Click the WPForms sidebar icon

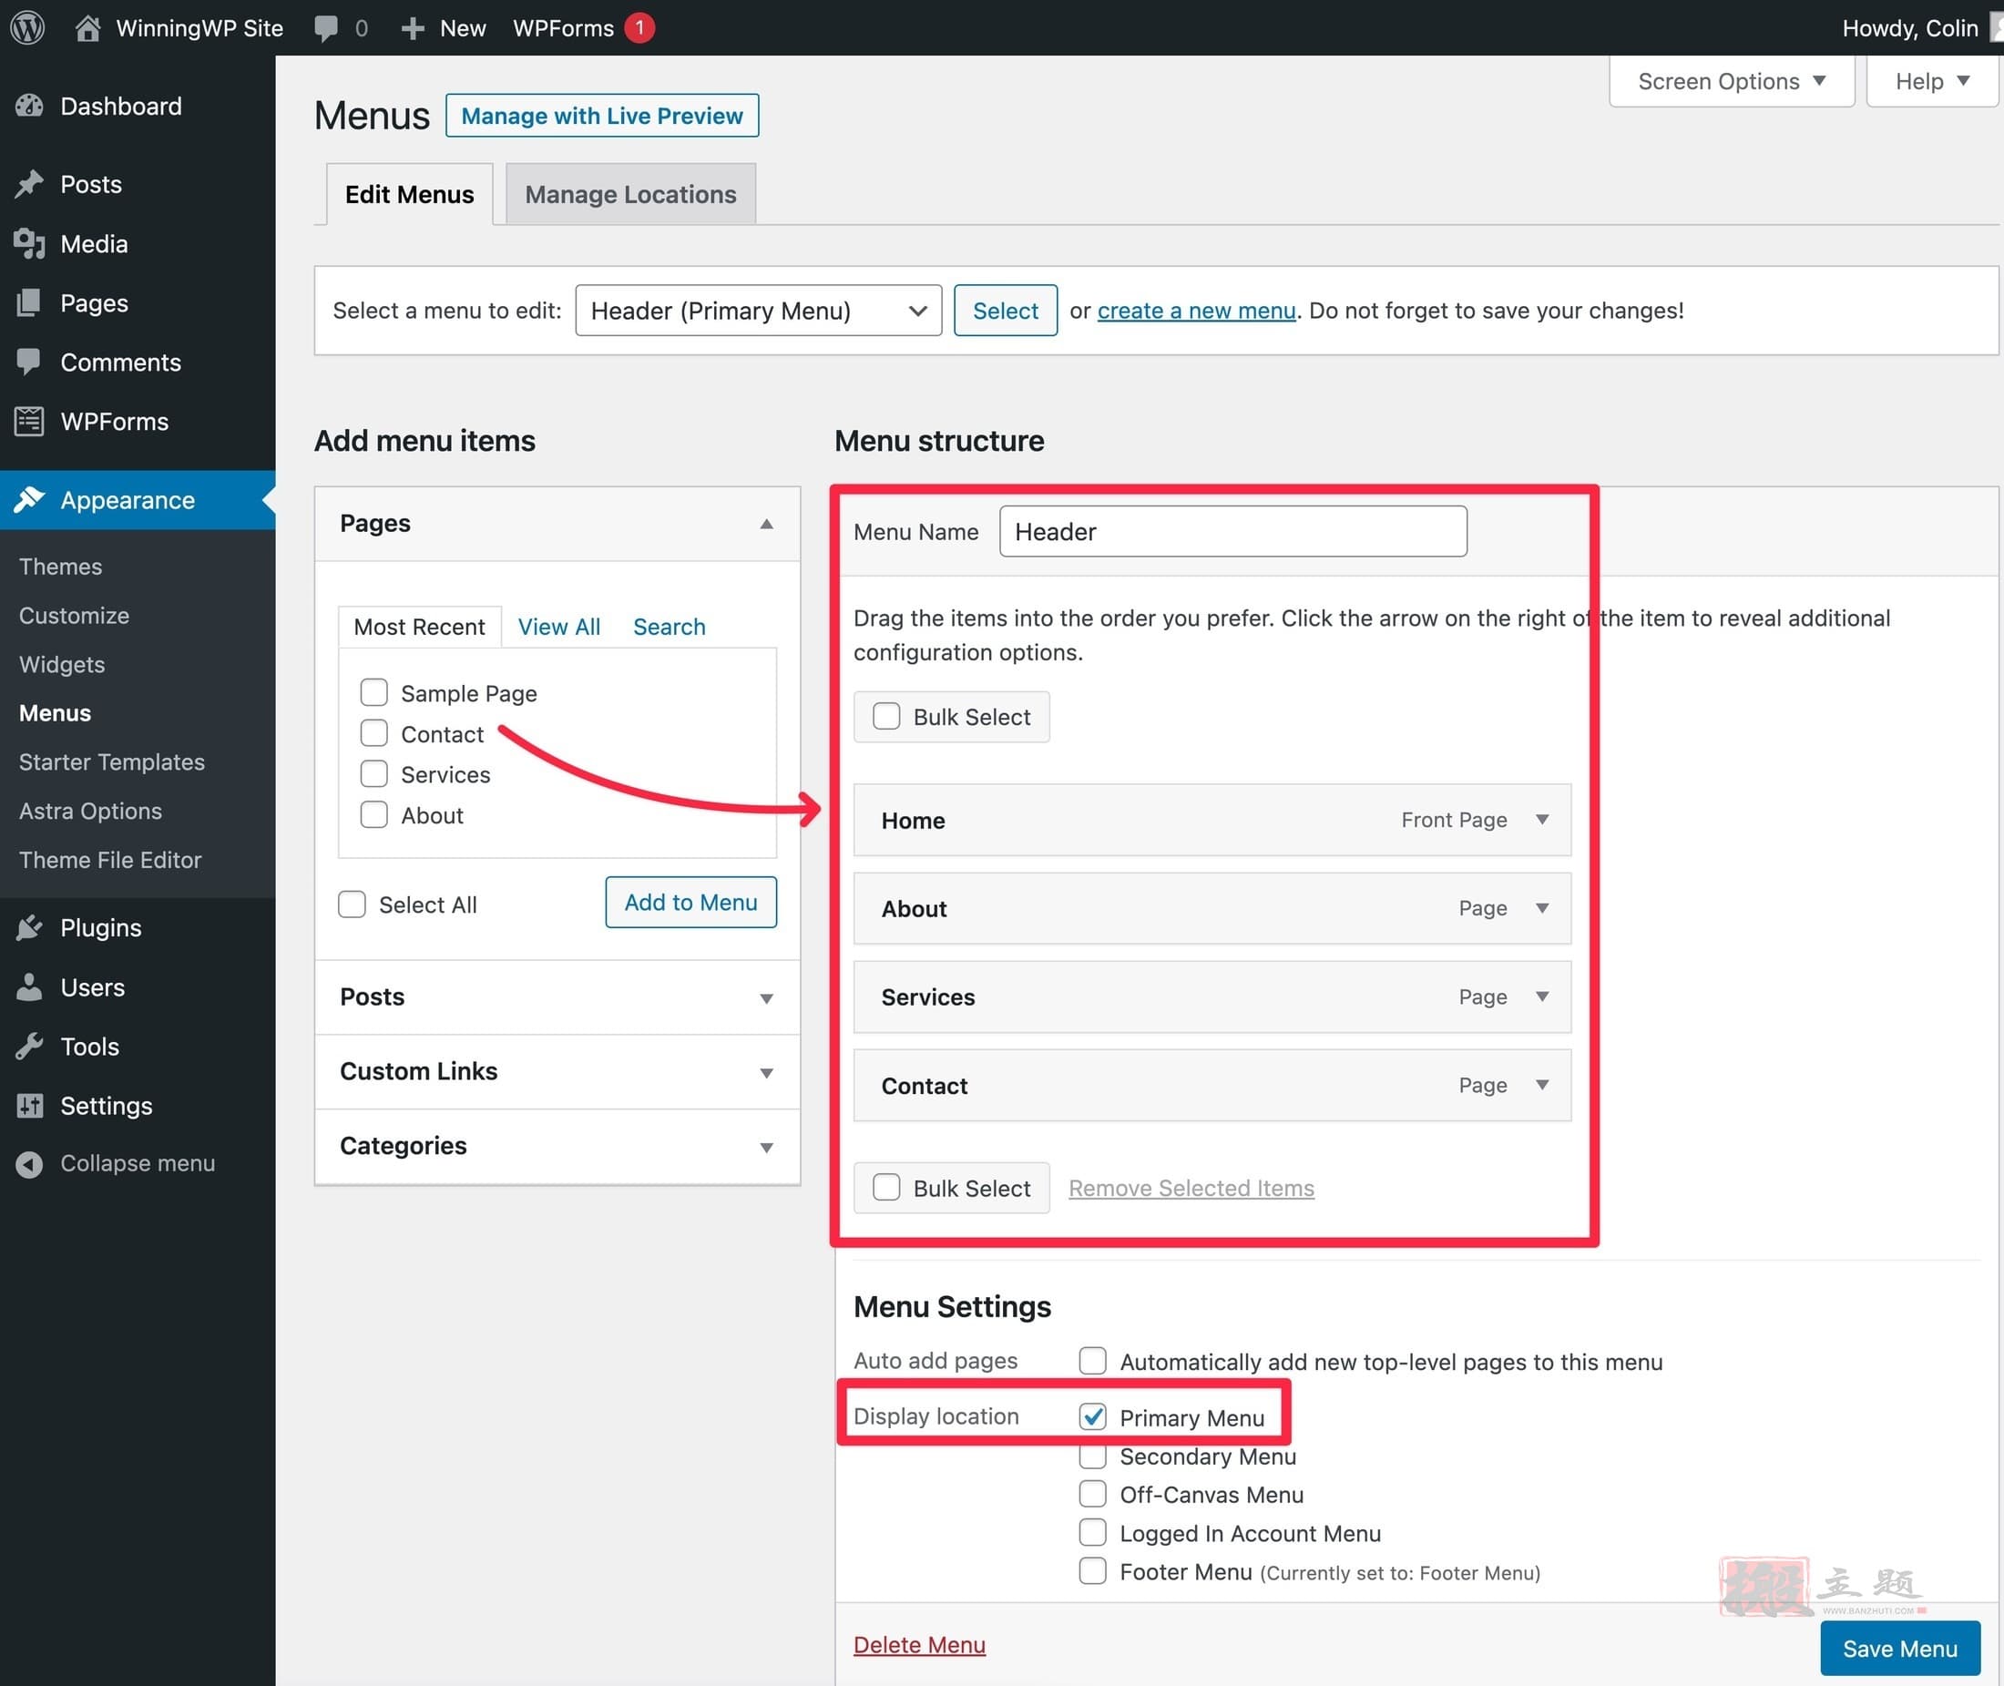(x=30, y=422)
